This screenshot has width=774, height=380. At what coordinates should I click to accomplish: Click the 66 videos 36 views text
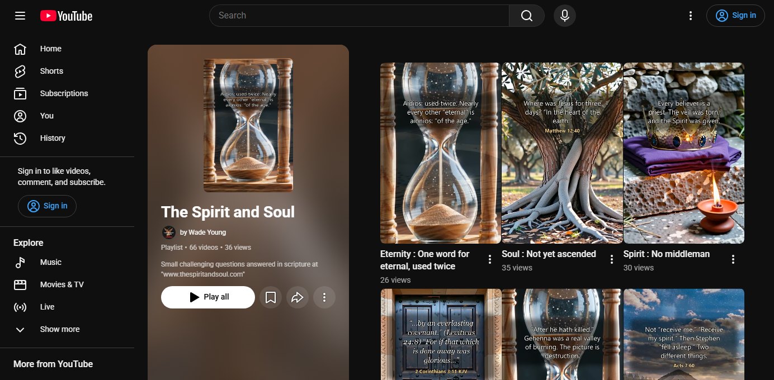(x=220, y=247)
